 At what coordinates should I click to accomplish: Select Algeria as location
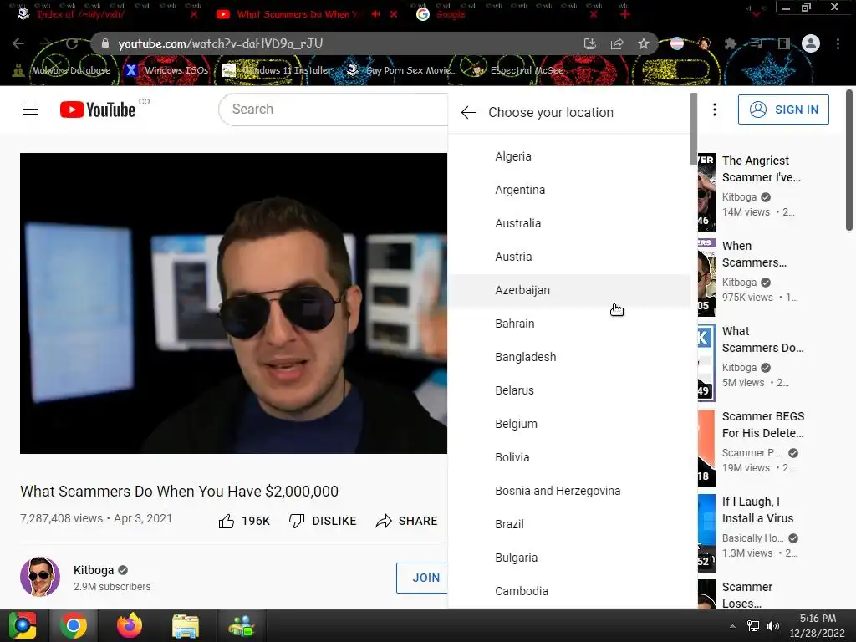[x=568, y=156]
